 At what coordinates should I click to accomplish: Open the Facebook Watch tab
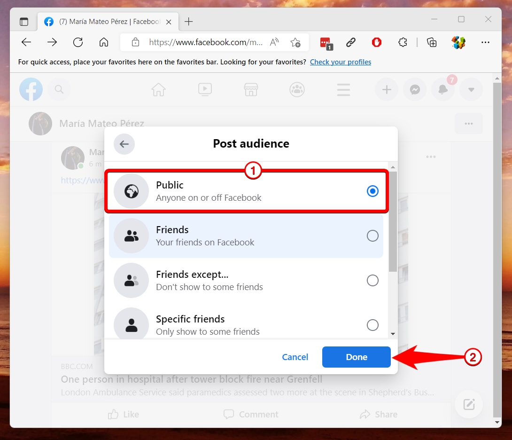(x=205, y=89)
